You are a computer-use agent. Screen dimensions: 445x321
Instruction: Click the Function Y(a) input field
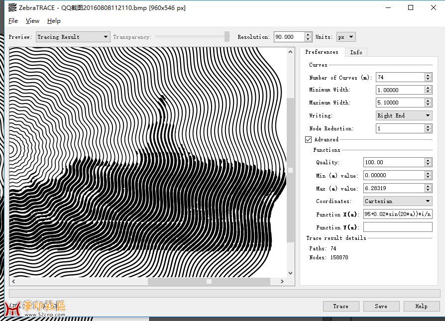[x=397, y=227]
